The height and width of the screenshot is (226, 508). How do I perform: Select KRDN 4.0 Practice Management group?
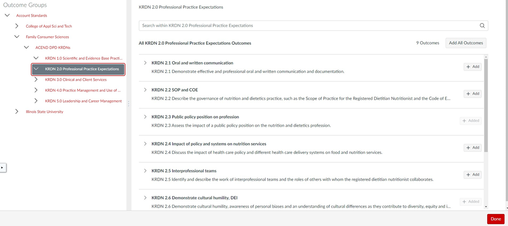pos(83,90)
